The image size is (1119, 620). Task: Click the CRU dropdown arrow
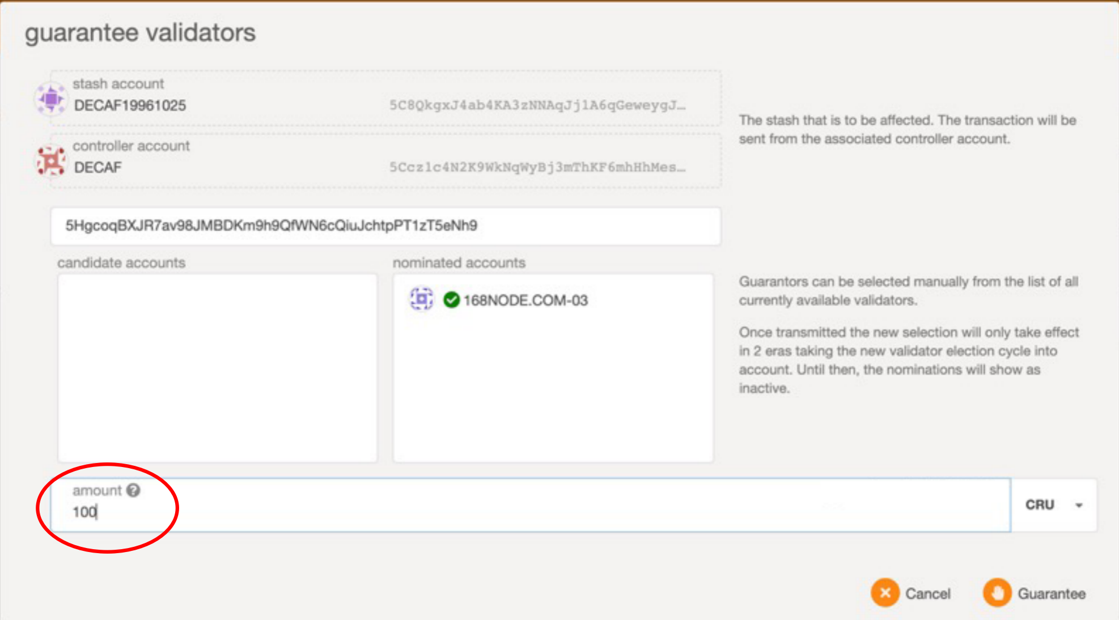pyautogui.click(x=1079, y=505)
